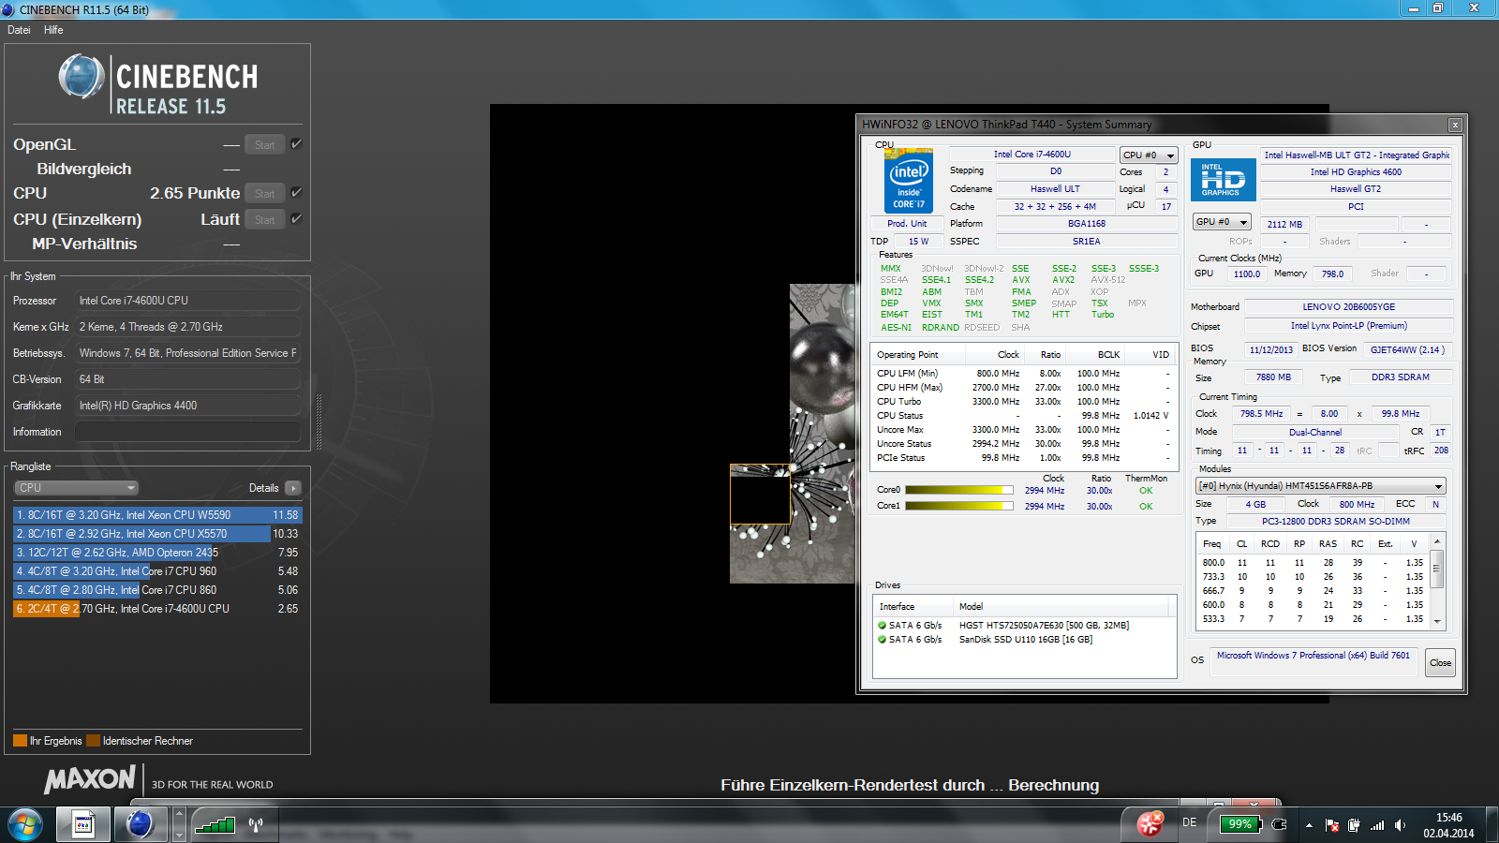Image resolution: width=1499 pixels, height=843 pixels.
Task: Click Start button for CPU (Einzelkern)
Action: (265, 219)
